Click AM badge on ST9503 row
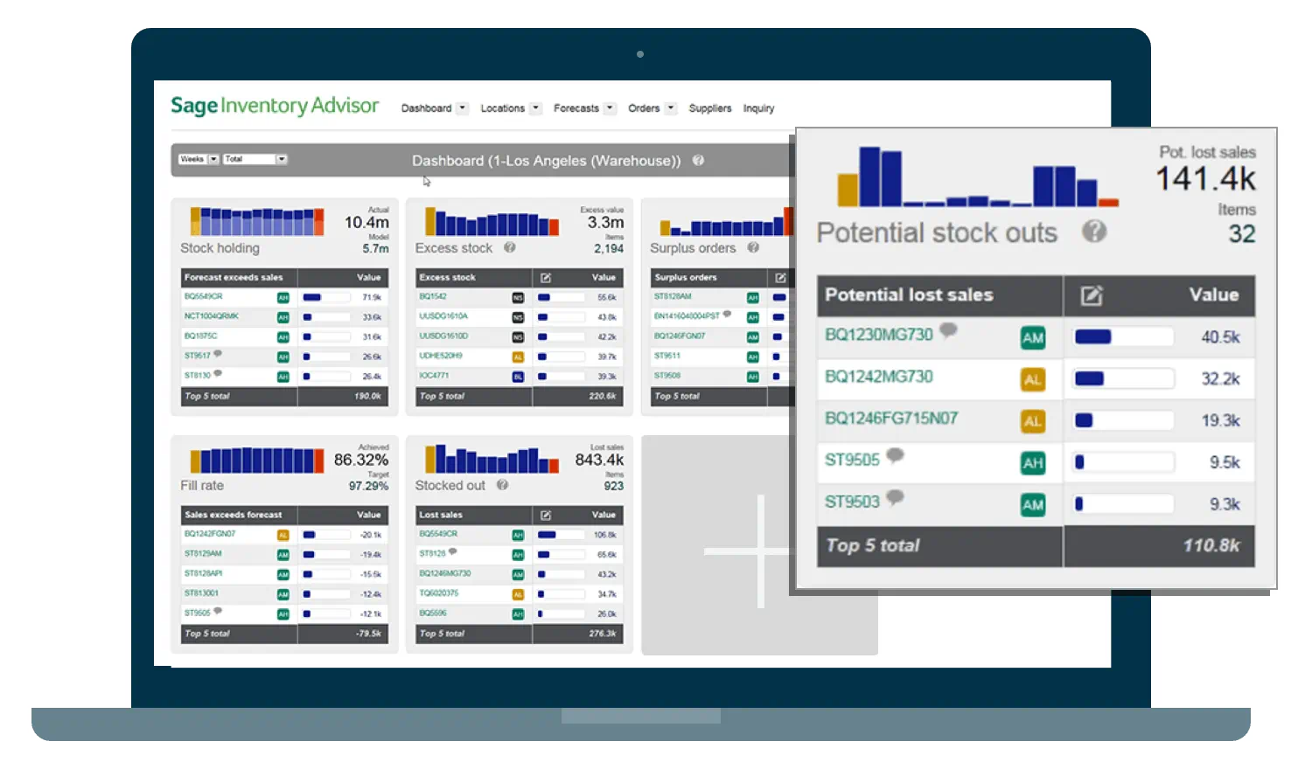 point(1033,505)
